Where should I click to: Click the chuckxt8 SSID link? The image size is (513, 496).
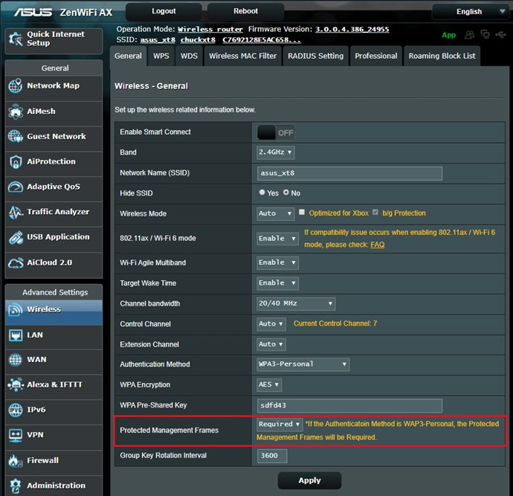click(198, 40)
